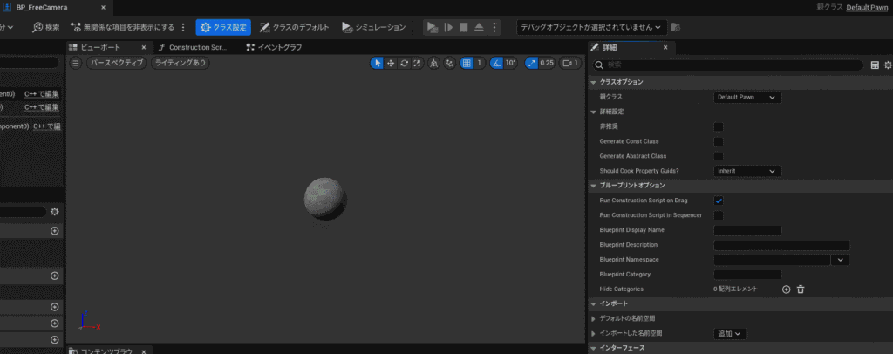Viewport: 893px width, 354px height.
Task: Add element to Hide Categories array
Action: tap(786, 289)
